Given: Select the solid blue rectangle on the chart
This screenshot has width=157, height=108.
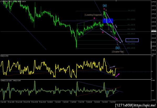Looking at the screenshot, I should (108, 21).
